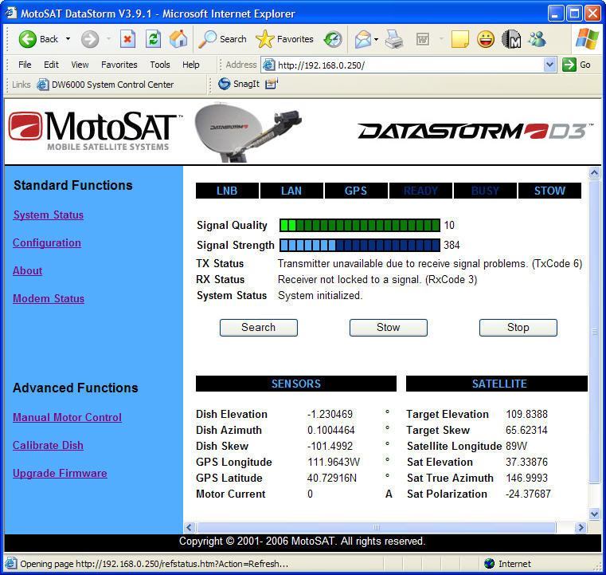606x575 pixels.
Task: Click the Signal Strength bar
Action: click(x=360, y=245)
